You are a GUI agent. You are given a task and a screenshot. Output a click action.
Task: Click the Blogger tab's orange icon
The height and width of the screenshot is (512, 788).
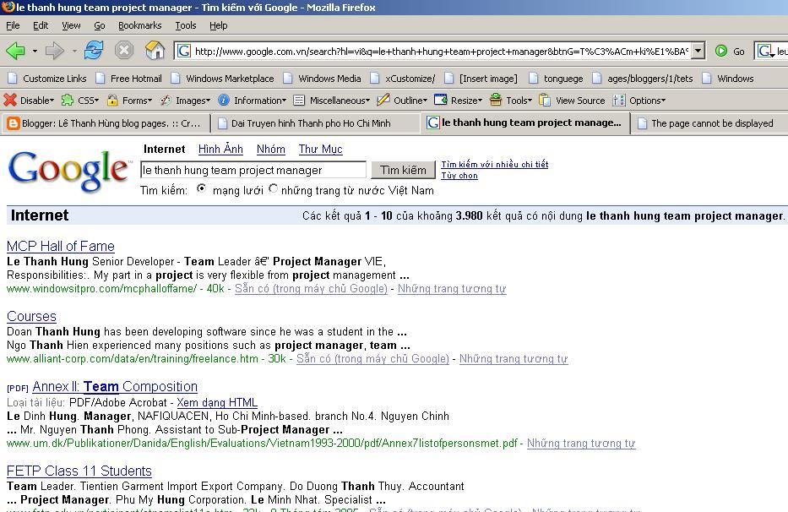(13, 123)
